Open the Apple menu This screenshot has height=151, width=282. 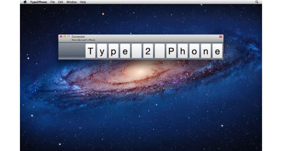(x=25, y=2)
